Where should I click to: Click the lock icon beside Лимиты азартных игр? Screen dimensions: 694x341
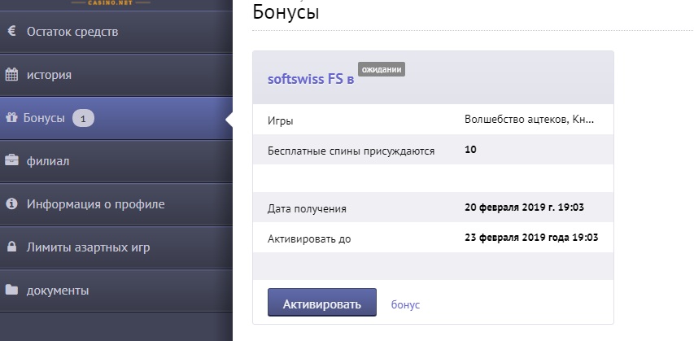(x=11, y=247)
